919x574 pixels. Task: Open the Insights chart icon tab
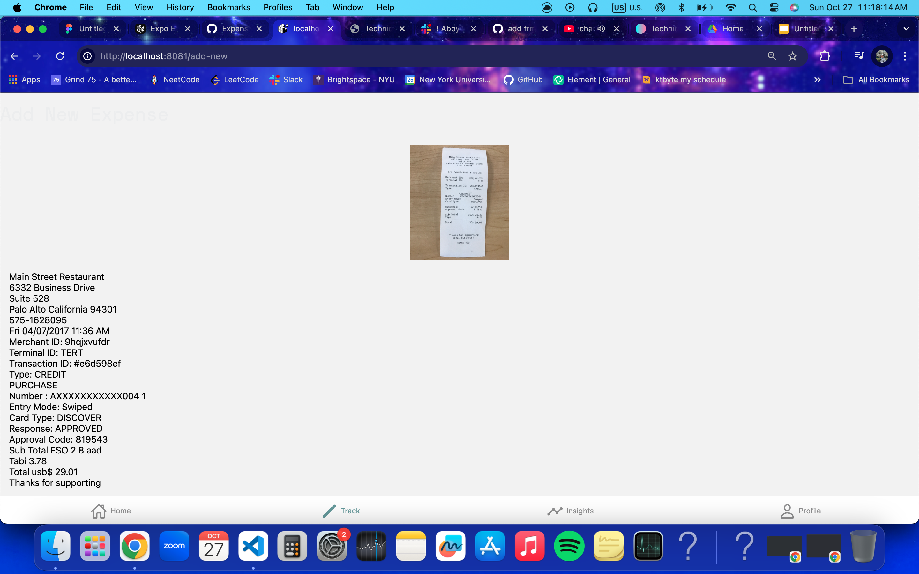555,511
